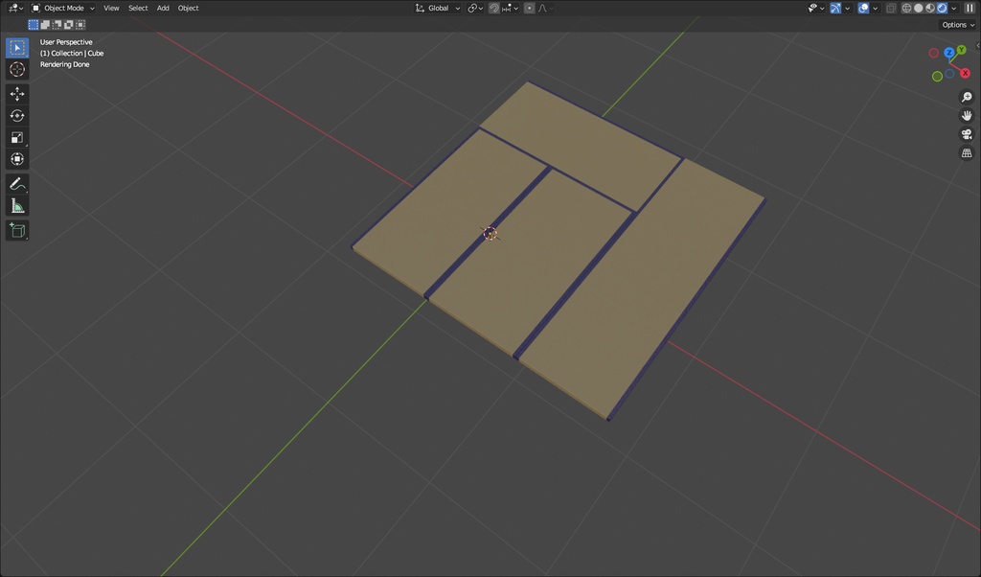Open the transform pivot point dropdown

click(x=475, y=8)
